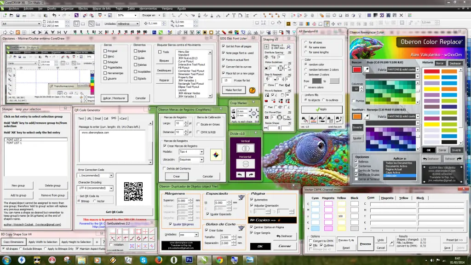Image resolution: width=471 pixels, height=265 pixels.
Task: Open the Archivo menu
Action: [x=13, y=9]
